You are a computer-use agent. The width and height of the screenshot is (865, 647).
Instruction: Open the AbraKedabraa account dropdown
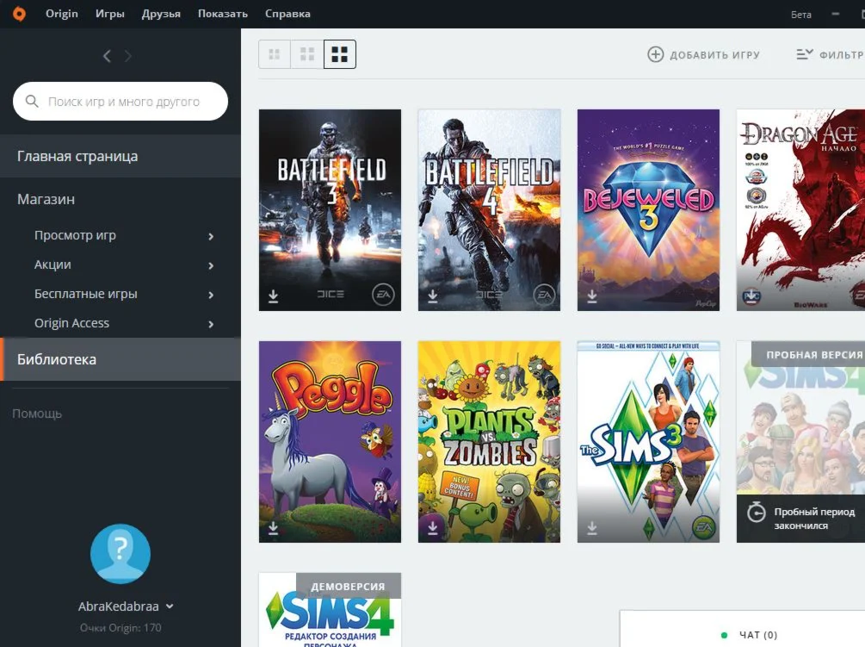[x=170, y=607]
